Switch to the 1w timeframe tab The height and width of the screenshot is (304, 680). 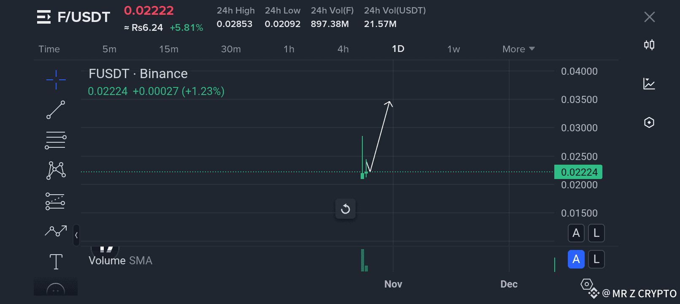(453, 49)
